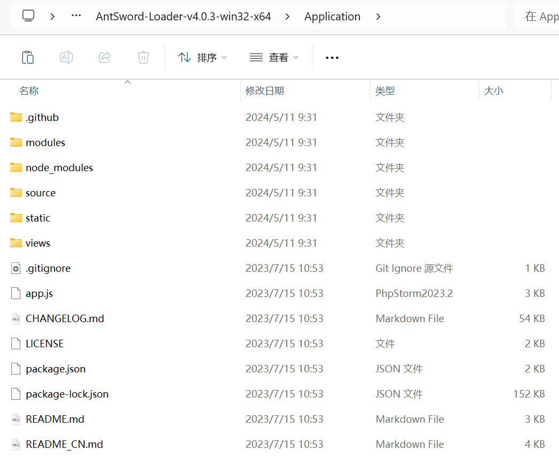Click the search box beside the address bar
559x458 pixels.
point(536,17)
